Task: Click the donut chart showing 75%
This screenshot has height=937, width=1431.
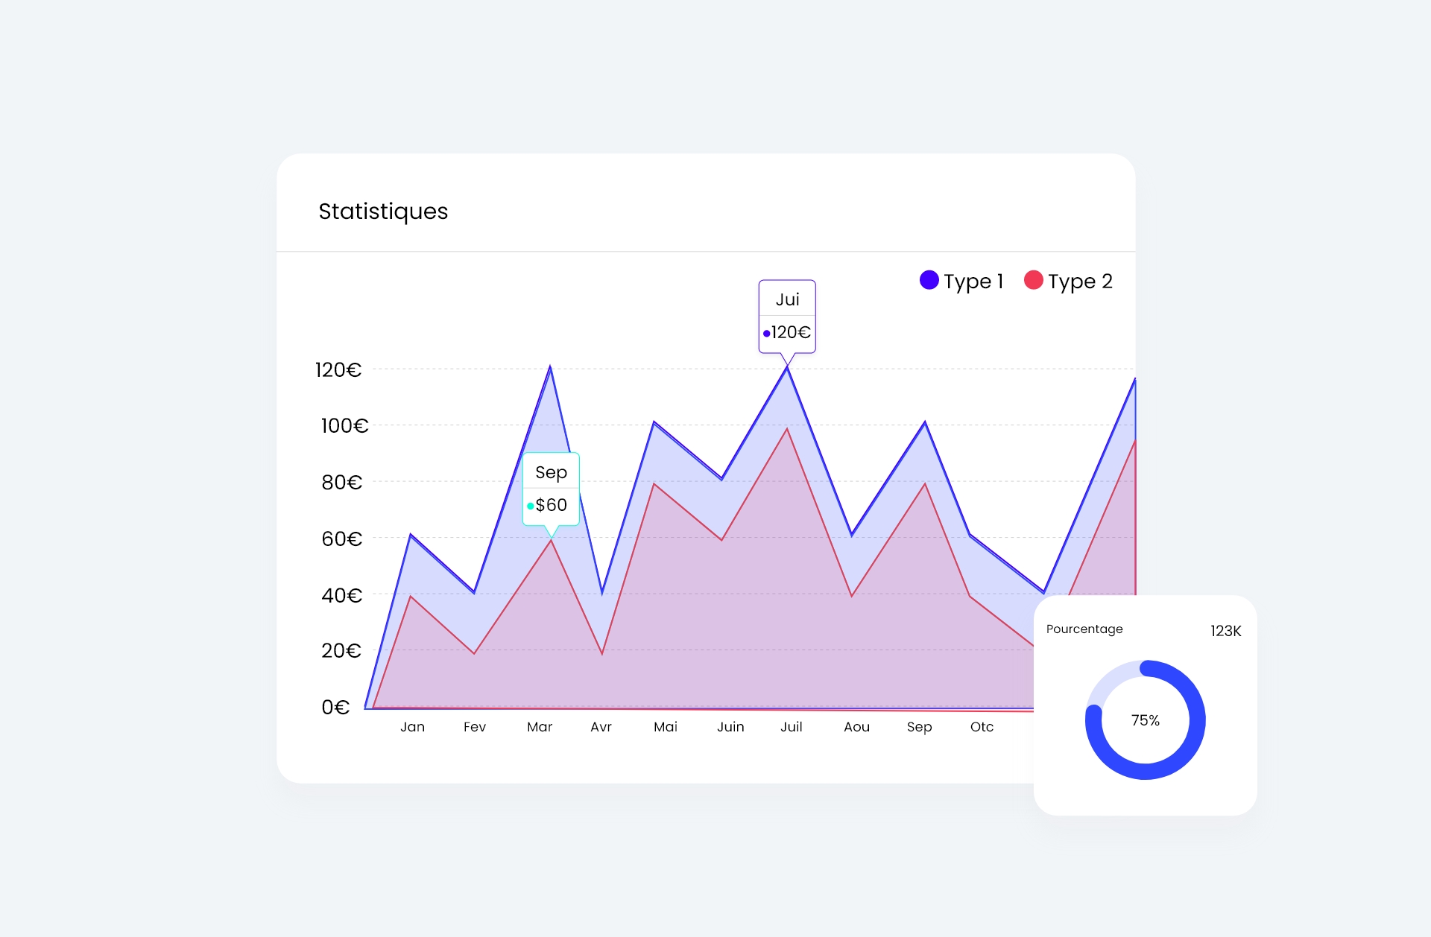Action: click(1145, 720)
